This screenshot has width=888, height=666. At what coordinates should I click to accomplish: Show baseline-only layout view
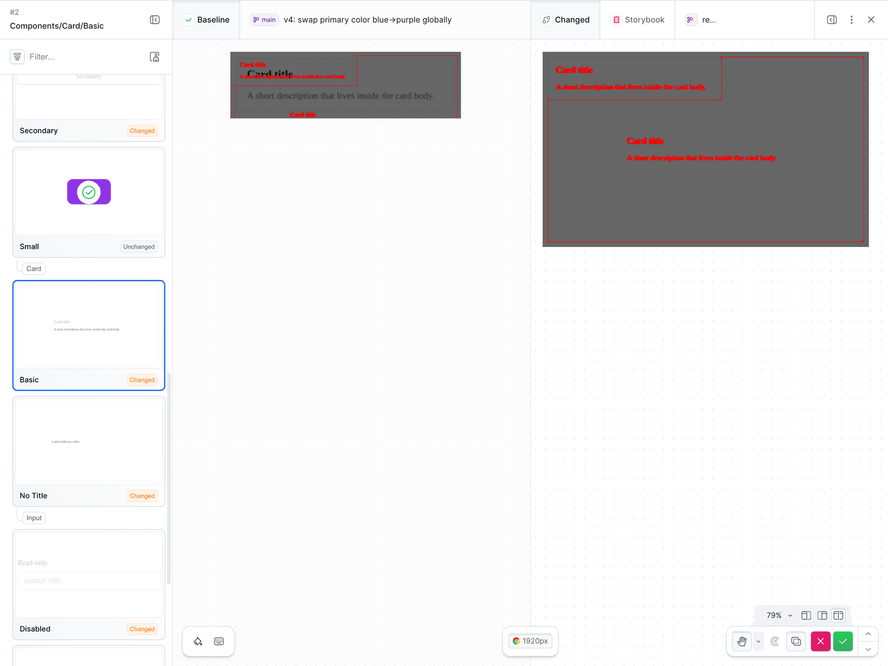click(806, 616)
